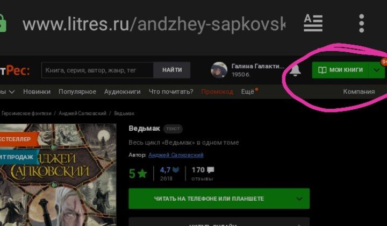The width and height of the screenshot is (387, 226).
Task: Click the Найти search button
Action: pos(172,70)
